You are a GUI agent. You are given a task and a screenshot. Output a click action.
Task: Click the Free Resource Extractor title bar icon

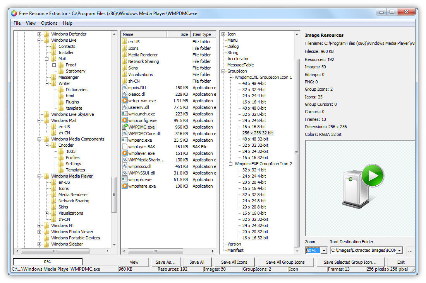[x=14, y=13]
